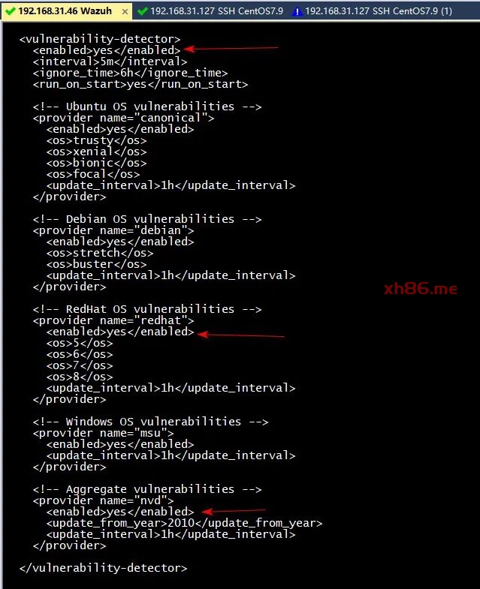Click the provider name="canonical" line

123,118
